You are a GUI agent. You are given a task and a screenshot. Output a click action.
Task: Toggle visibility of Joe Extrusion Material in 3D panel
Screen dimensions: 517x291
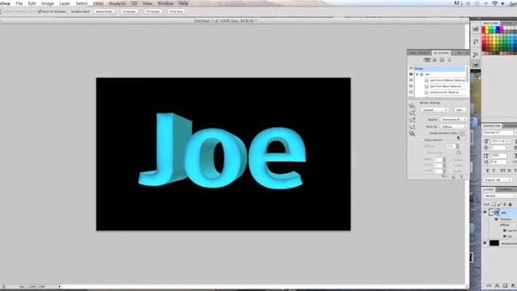pos(411,92)
